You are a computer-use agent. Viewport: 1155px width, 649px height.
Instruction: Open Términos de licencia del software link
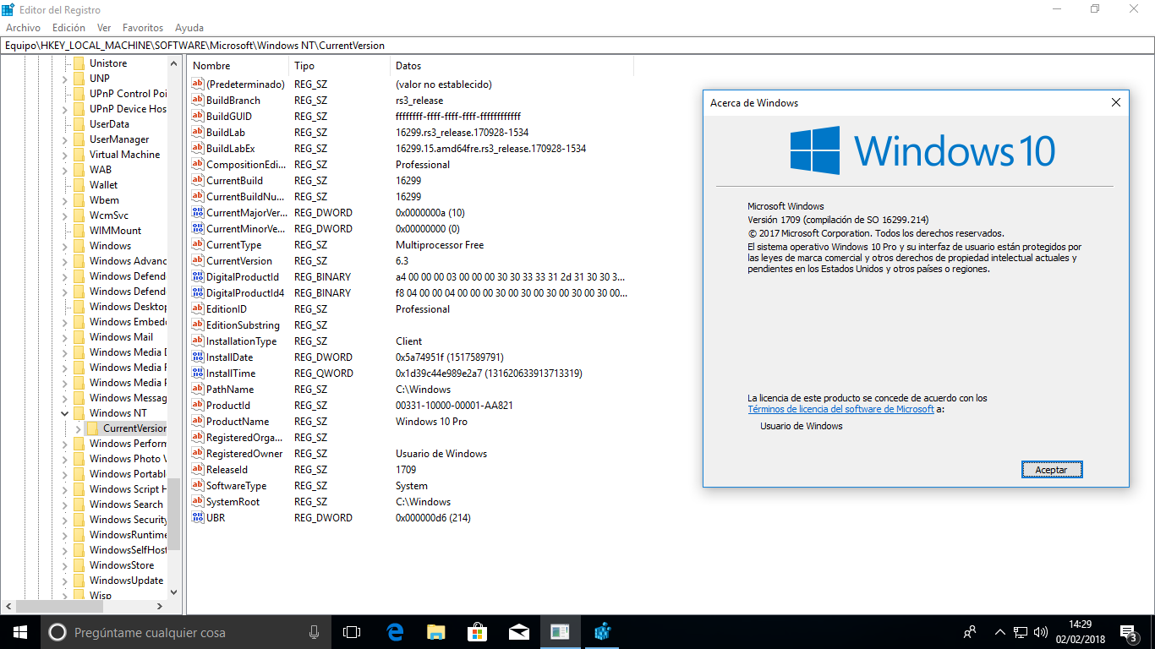point(840,409)
